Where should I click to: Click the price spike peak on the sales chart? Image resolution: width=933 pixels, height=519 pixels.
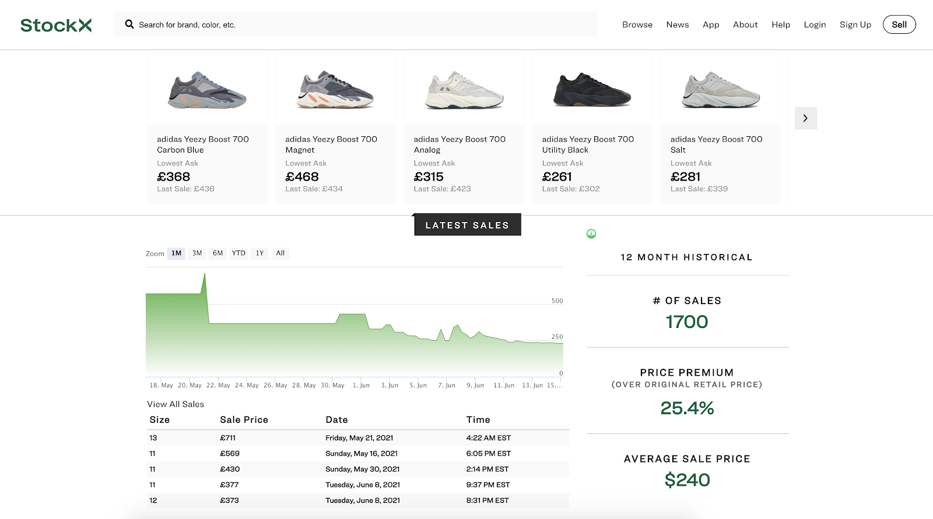[x=205, y=274]
